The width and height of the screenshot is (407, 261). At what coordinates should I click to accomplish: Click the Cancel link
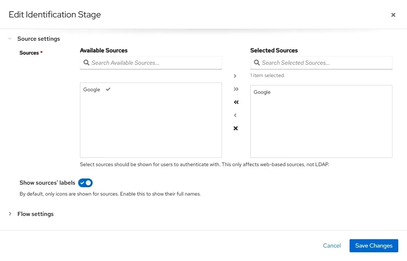coord(332,246)
